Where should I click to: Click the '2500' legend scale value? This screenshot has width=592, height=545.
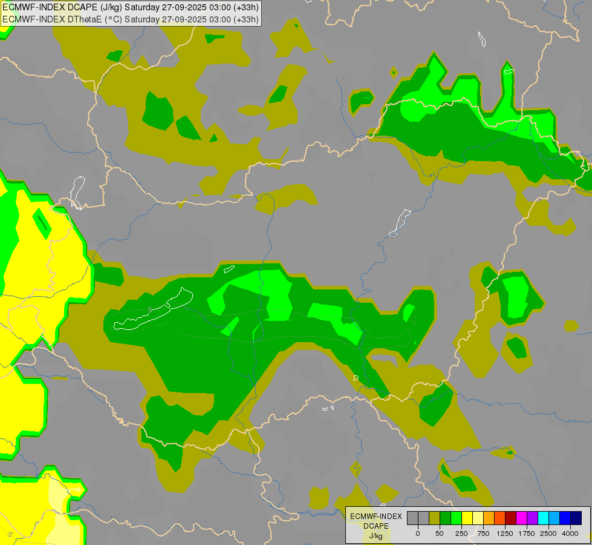point(548,533)
